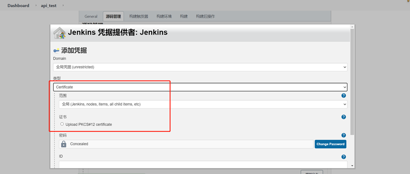This screenshot has height=174, width=410.
Task: Click the key icon beside 添加凭据
Action: (56, 51)
